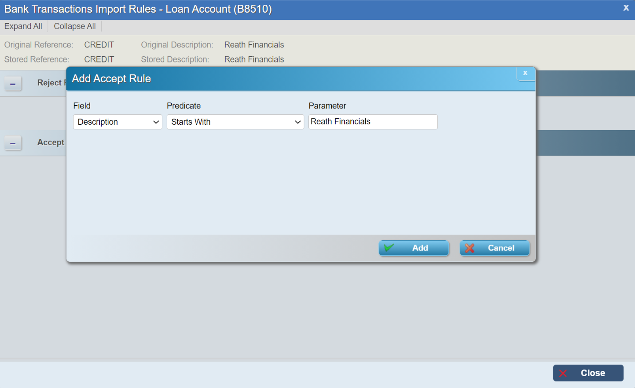Click the Close button at bottom right
This screenshot has height=388, width=635.
(588, 373)
